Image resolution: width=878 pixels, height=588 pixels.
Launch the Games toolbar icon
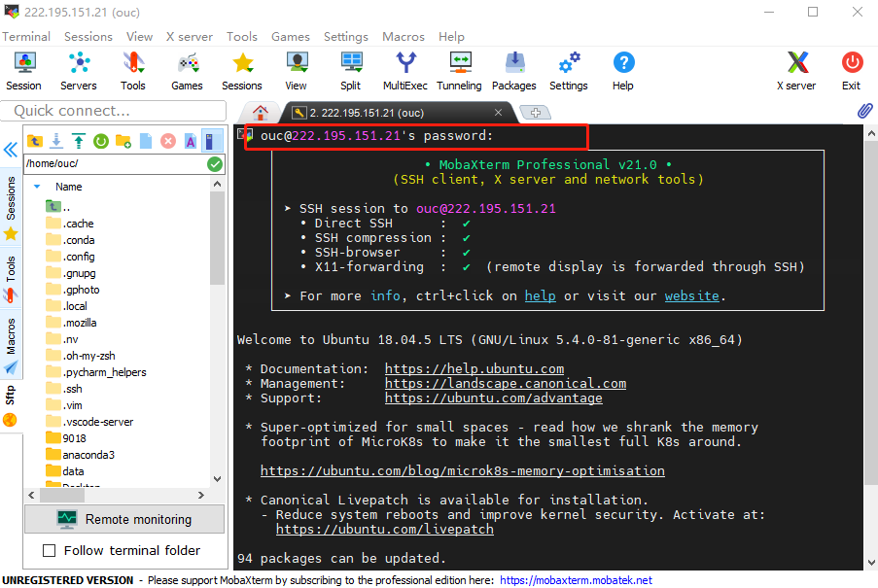point(187,71)
